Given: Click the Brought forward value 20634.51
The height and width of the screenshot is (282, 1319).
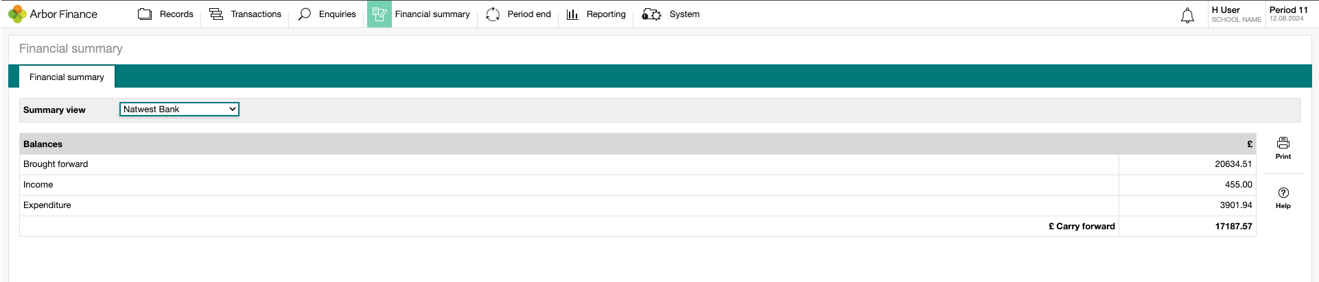Looking at the screenshot, I should pos(1233,164).
